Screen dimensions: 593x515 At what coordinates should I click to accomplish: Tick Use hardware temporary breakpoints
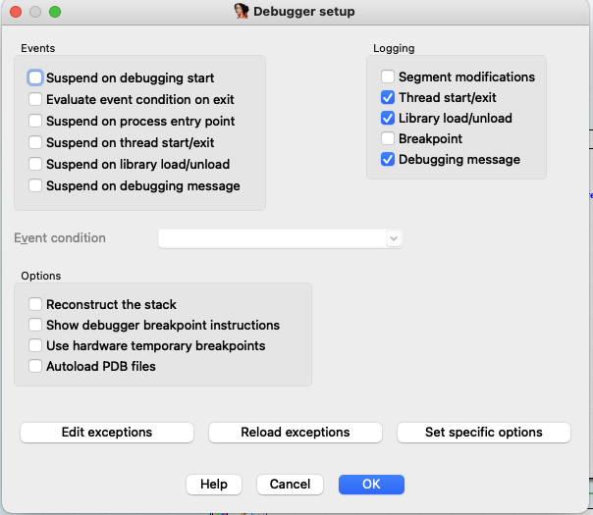[x=35, y=345]
